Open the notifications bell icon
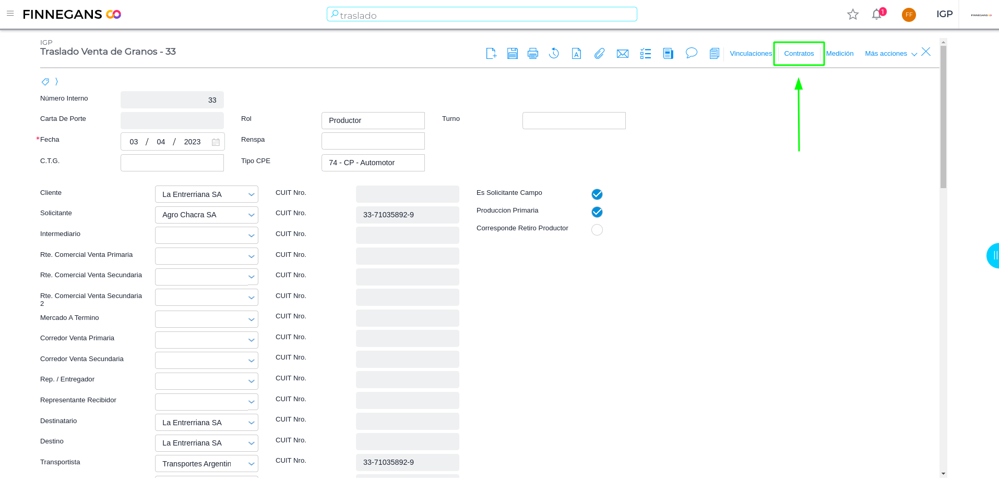The width and height of the screenshot is (999, 482). [x=876, y=15]
